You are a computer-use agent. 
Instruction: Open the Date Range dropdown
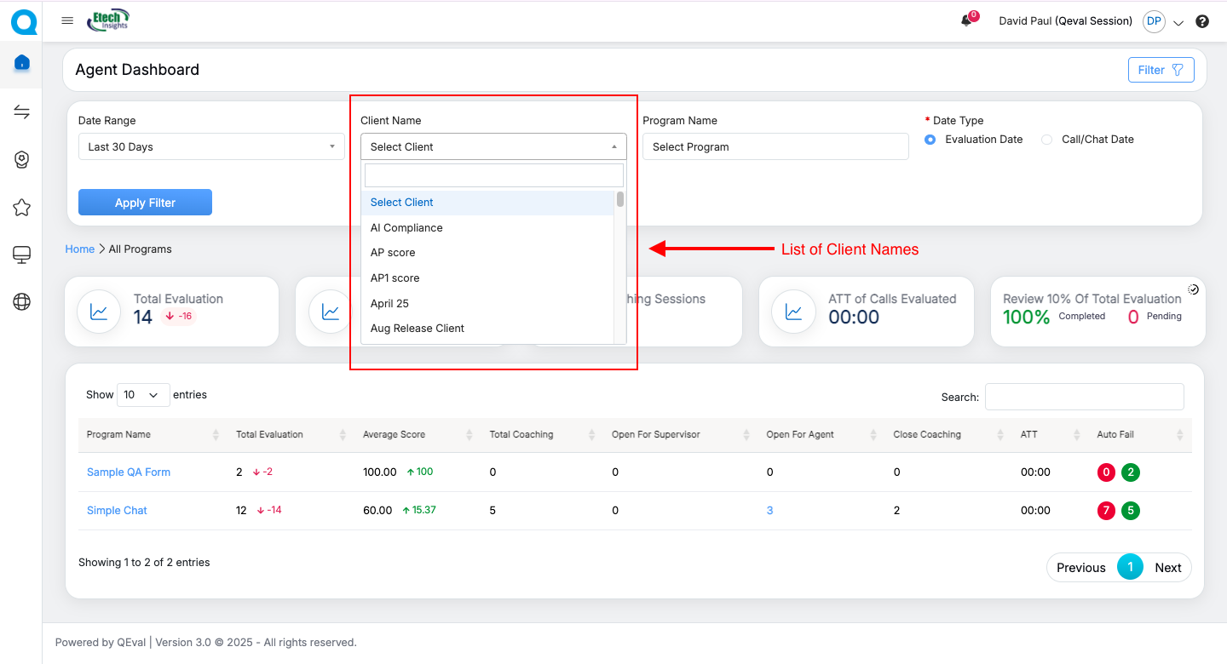point(211,146)
